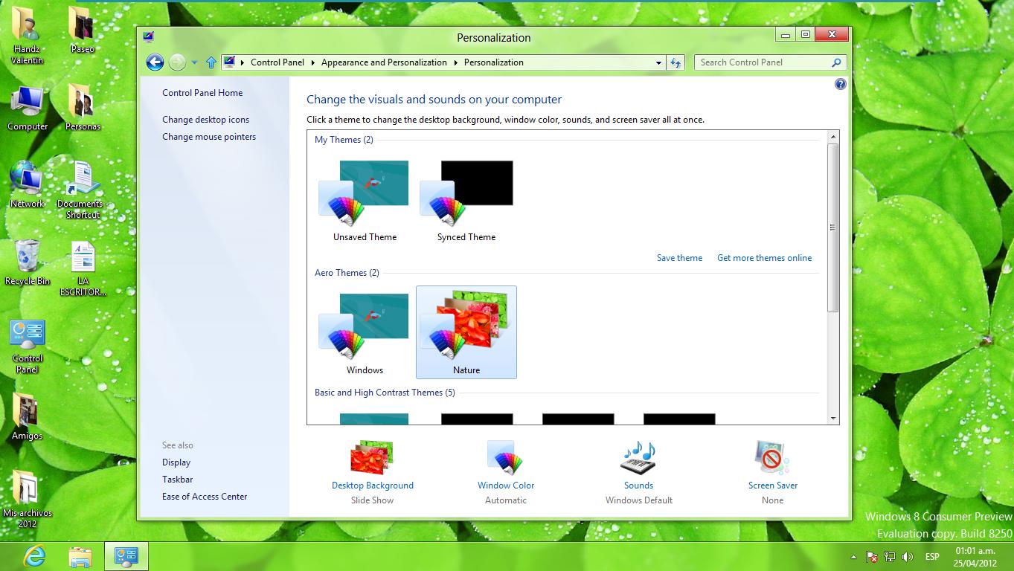Refresh the address bar view
The width and height of the screenshot is (1014, 571).
pos(676,62)
